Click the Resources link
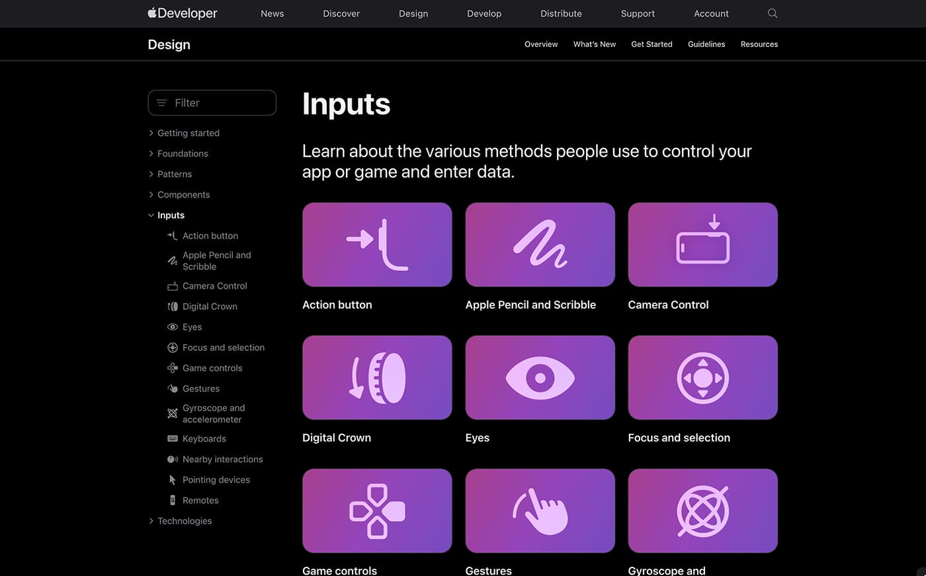 click(x=759, y=44)
